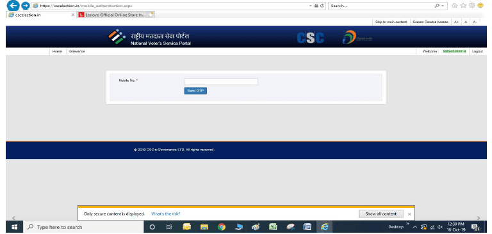Open Excel from the taskbar
Image resolution: width=492 pixels, height=234 pixels.
coord(273,227)
